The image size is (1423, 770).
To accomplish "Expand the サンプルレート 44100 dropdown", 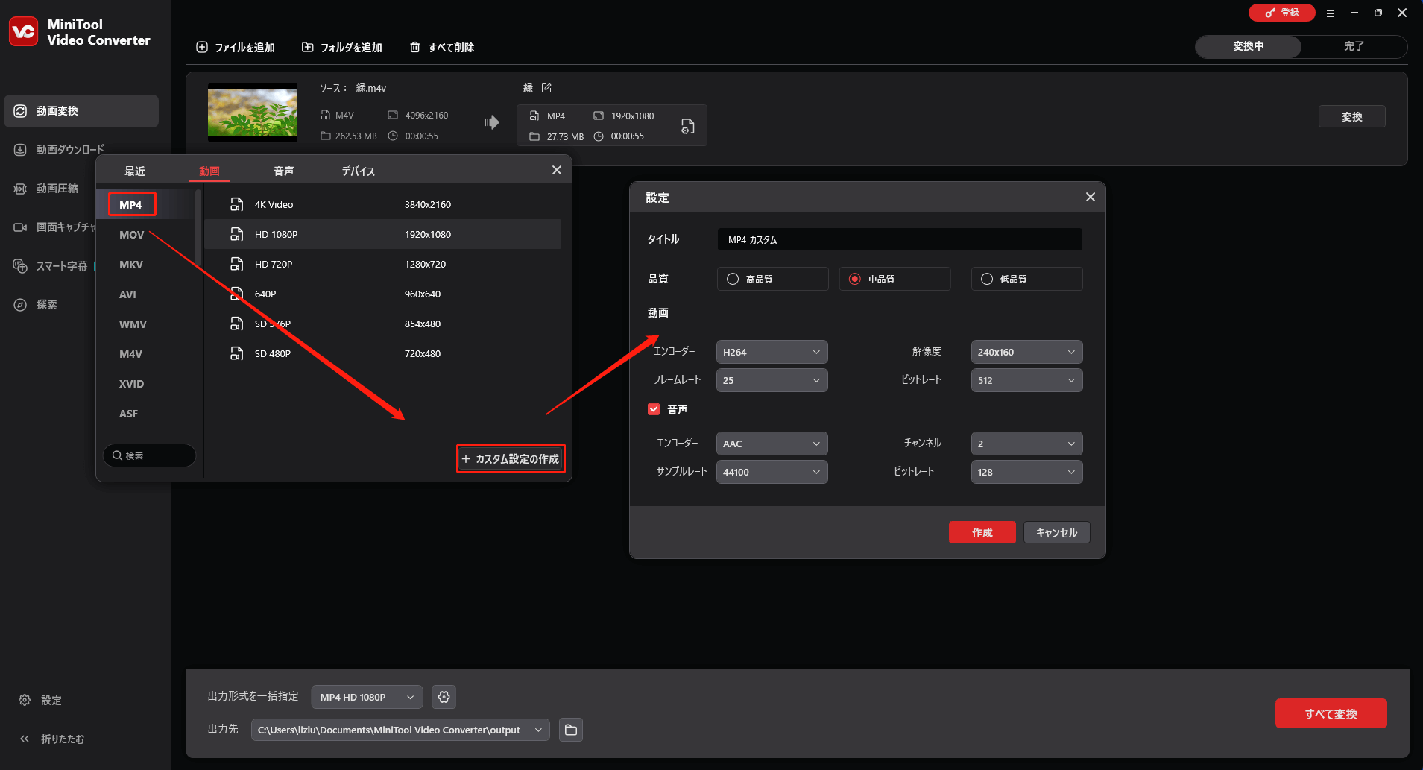I will click(771, 471).
